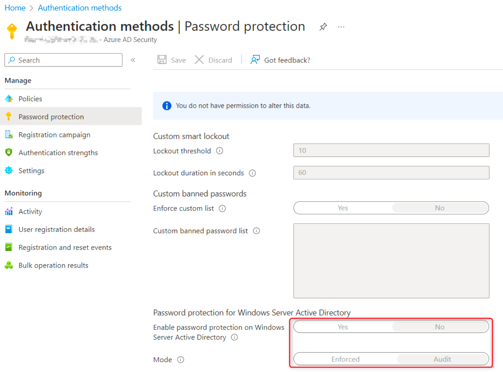The width and height of the screenshot is (503, 372).
Task: Click the Discard X icon
Action: tap(199, 60)
